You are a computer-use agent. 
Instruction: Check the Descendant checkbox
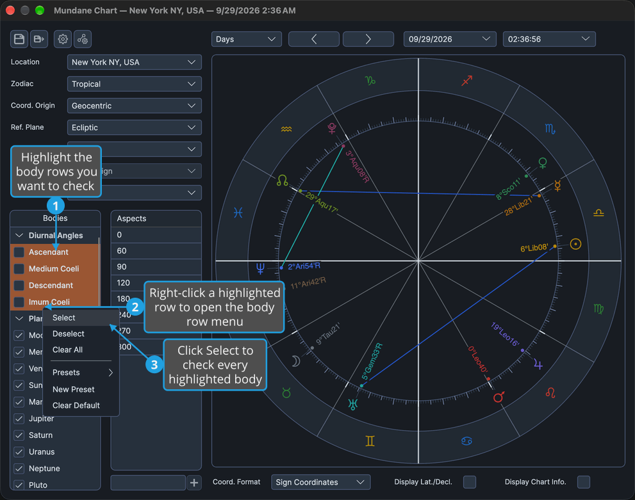(19, 285)
